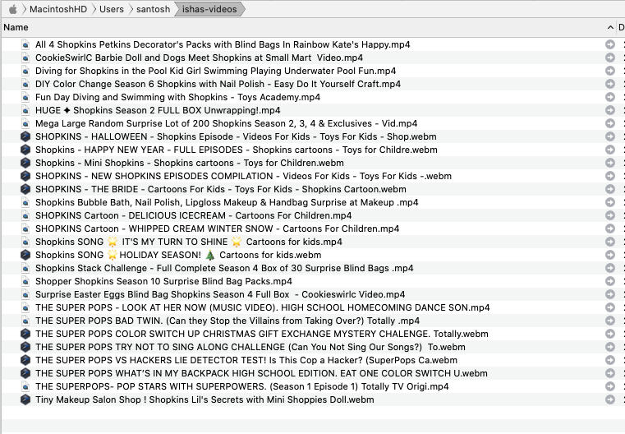Image resolution: width=625 pixels, height=434 pixels.
Task: Click arrow button for All 4 Shopkins Petkins row
Action: tap(610, 44)
